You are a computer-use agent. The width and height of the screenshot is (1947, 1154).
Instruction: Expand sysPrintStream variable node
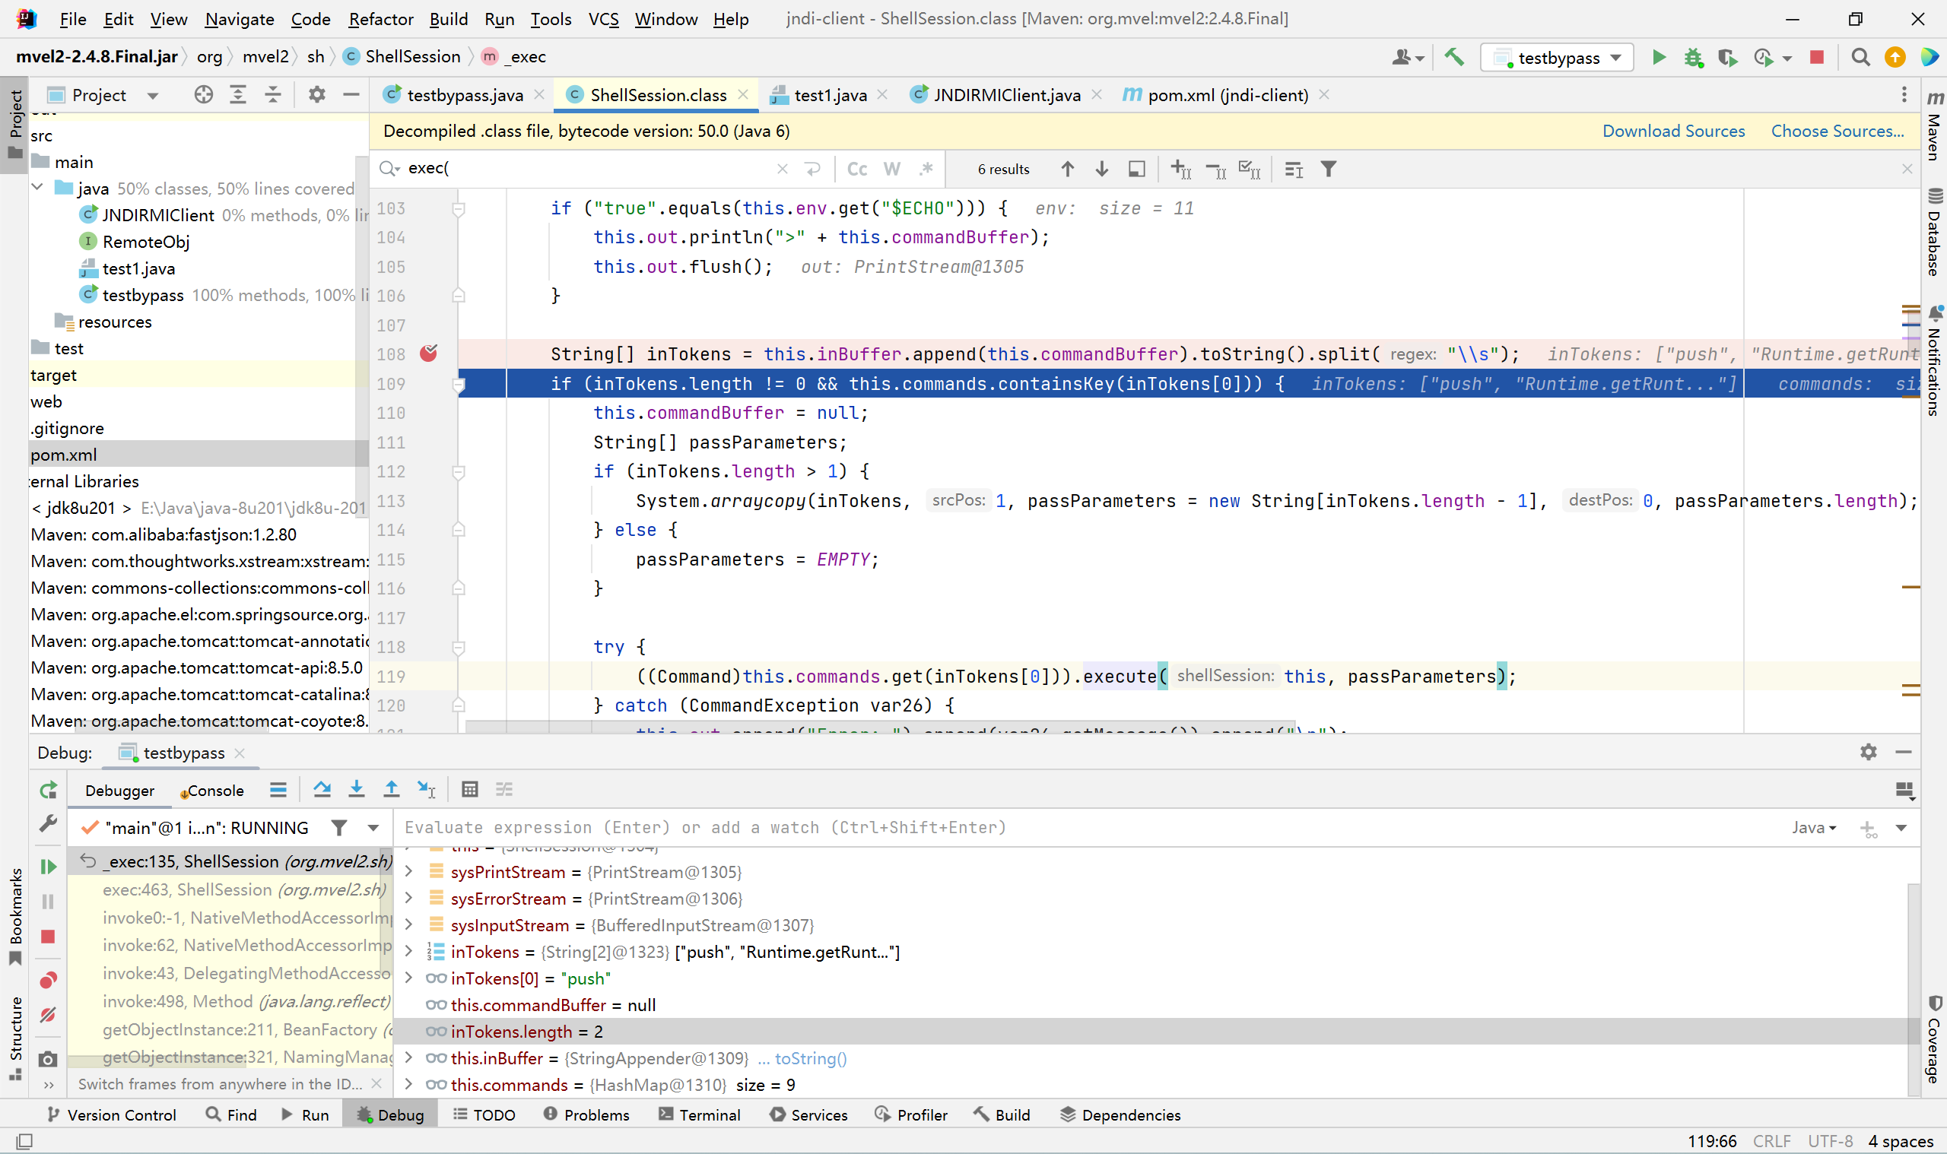[x=409, y=872]
